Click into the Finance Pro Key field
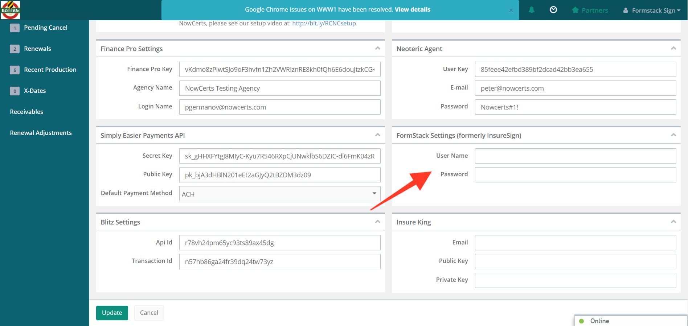The height and width of the screenshot is (326, 688). pos(280,69)
